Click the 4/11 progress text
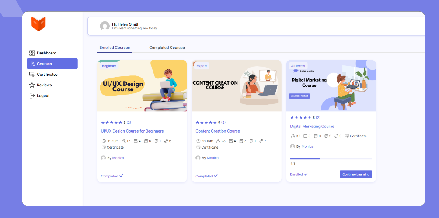 click(x=293, y=164)
